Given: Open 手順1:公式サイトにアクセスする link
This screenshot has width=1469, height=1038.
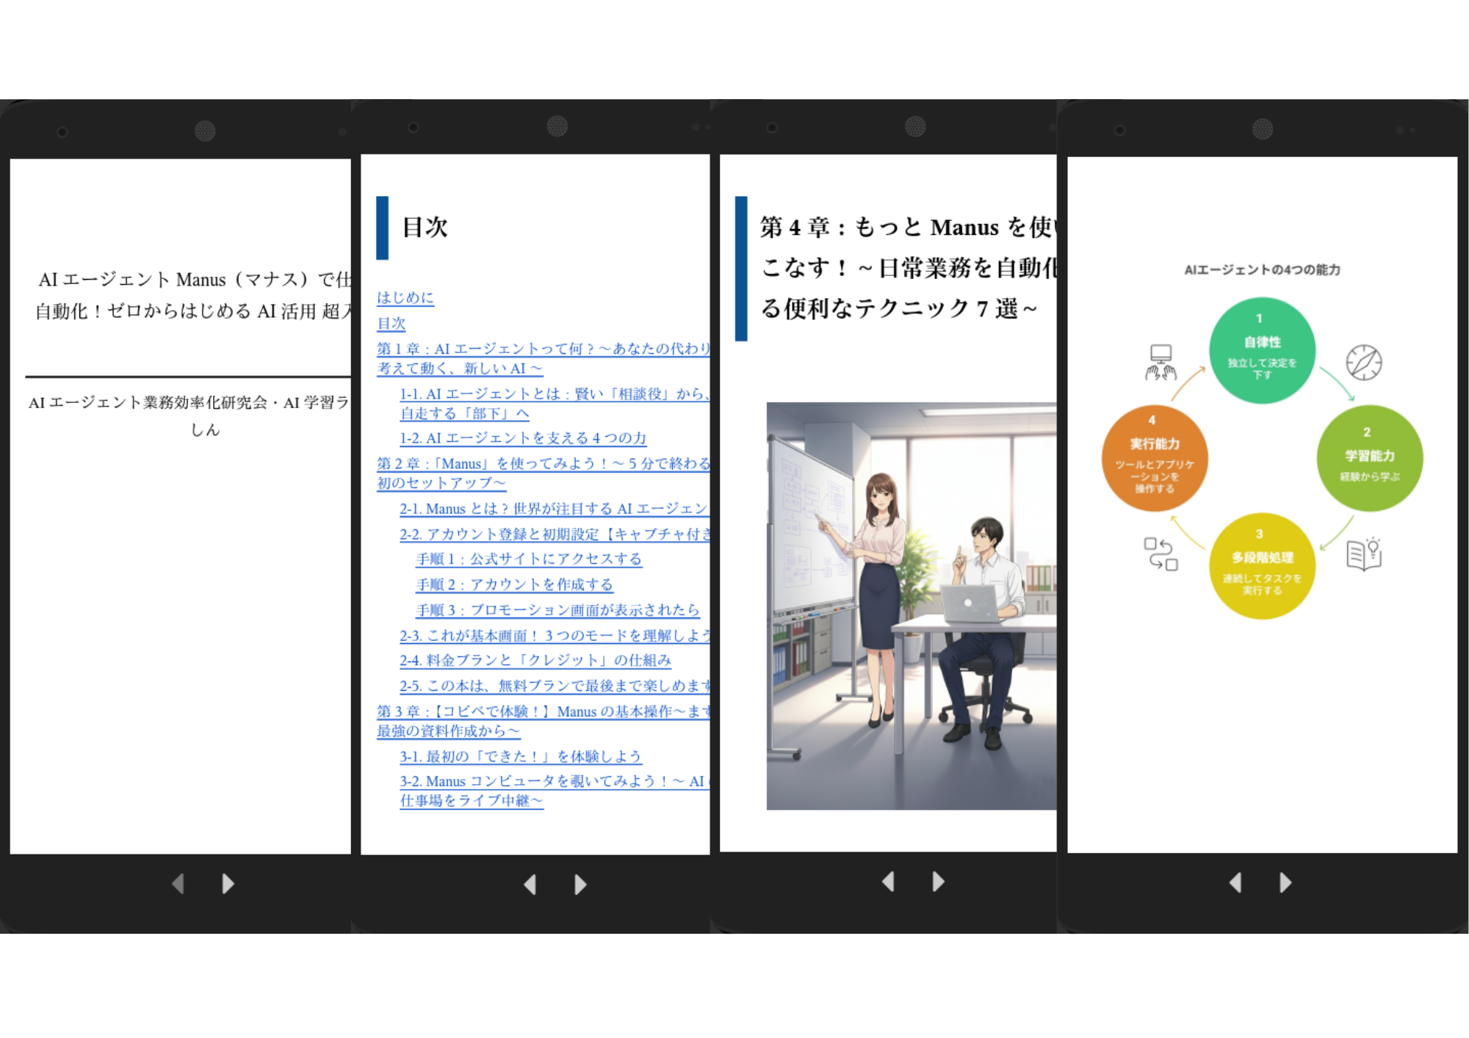Looking at the screenshot, I should (x=528, y=559).
